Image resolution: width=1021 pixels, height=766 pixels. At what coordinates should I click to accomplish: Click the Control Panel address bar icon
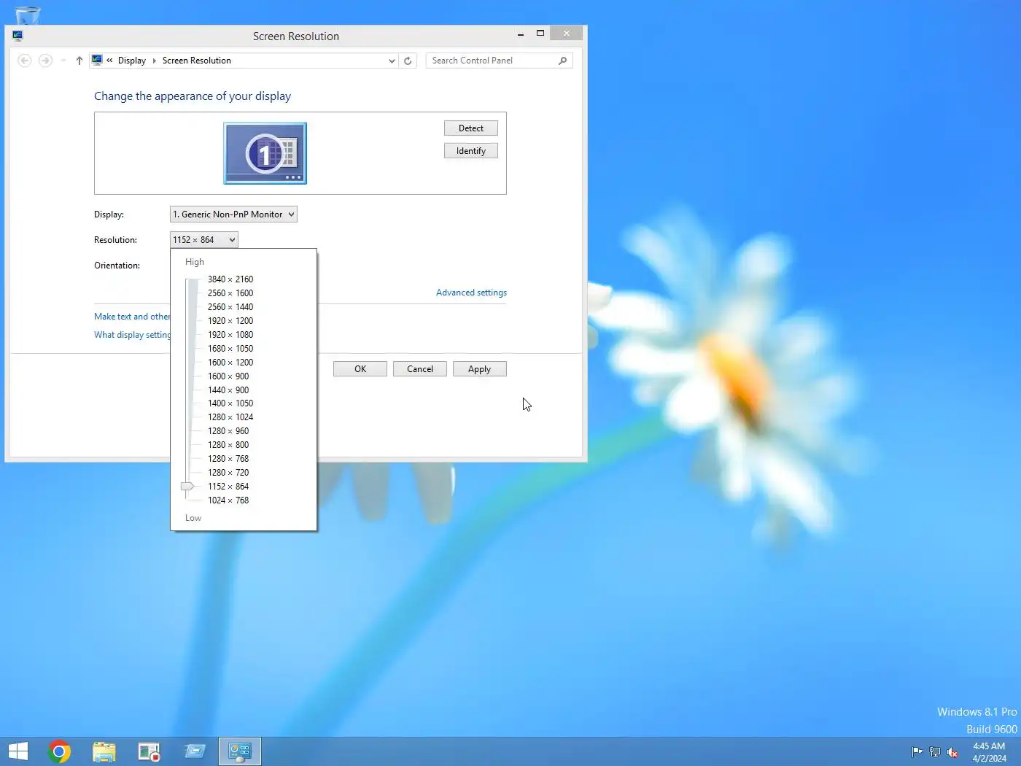(97, 60)
